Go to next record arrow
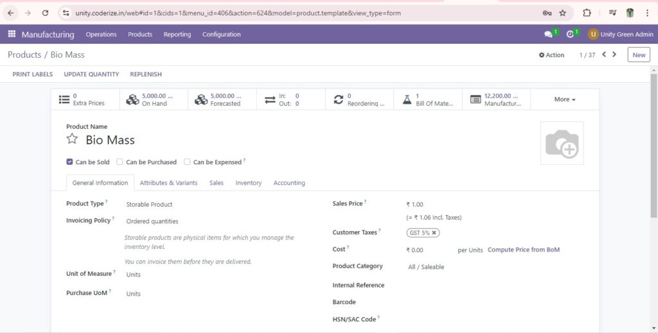This screenshot has width=658, height=333. tap(614, 55)
